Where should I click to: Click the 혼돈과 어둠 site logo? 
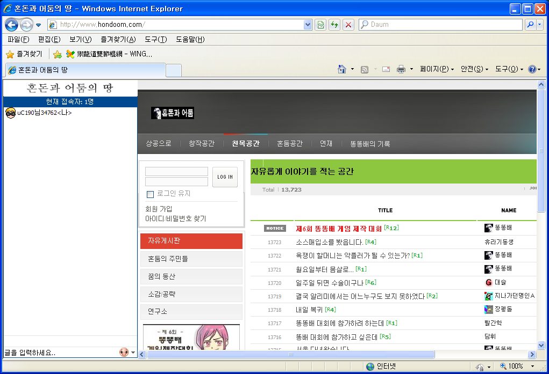point(173,113)
